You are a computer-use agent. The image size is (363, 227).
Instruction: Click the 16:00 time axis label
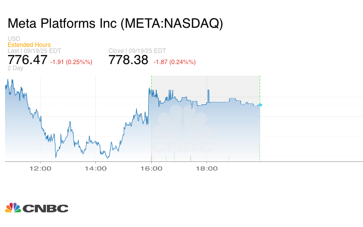[151, 169]
